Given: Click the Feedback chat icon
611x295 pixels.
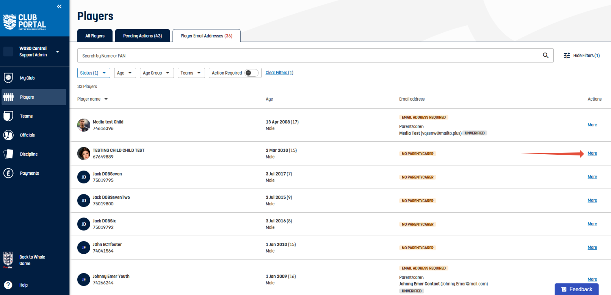Looking at the screenshot, I should pos(564,289).
